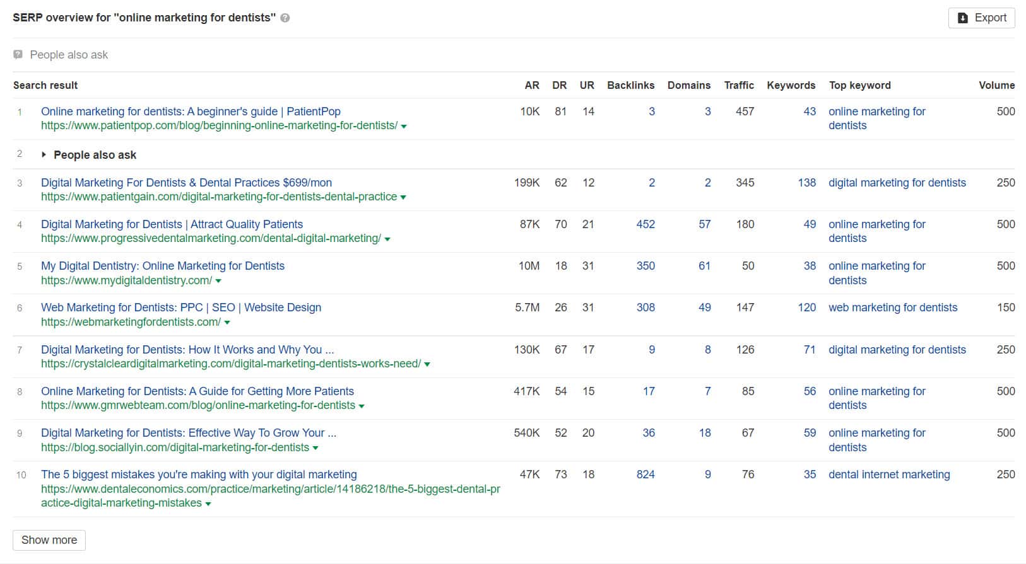This screenshot has width=1026, height=564.
Task: Open dropdown arrow next to patientpop.com URL
Action: pos(404,126)
